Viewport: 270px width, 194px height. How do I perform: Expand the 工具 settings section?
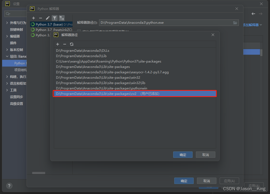tap(7, 90)
